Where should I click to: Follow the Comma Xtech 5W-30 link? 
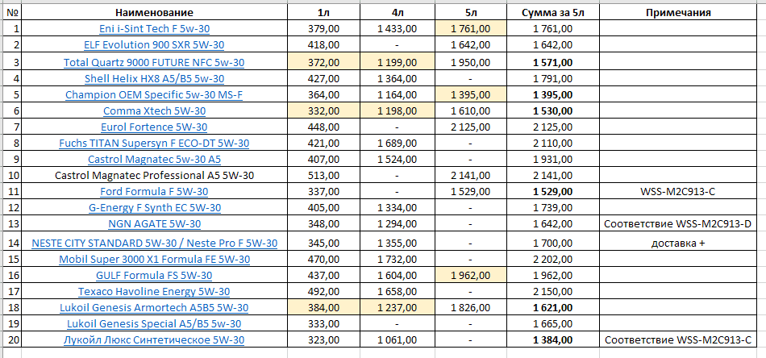pyautogui.click(x=154, y=111)
